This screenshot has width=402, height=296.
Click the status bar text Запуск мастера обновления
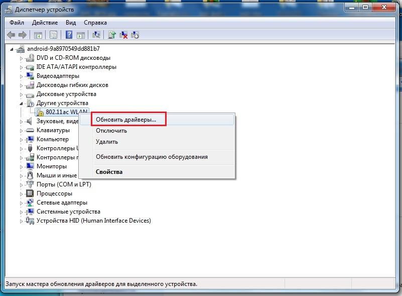(101, 284)
